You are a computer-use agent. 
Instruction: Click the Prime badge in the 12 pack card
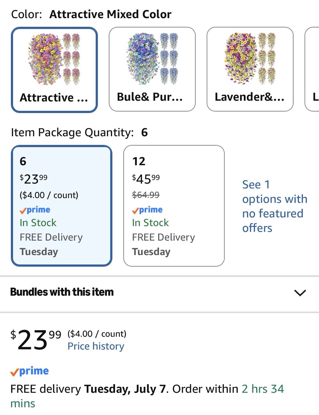[x=147, y=210]
